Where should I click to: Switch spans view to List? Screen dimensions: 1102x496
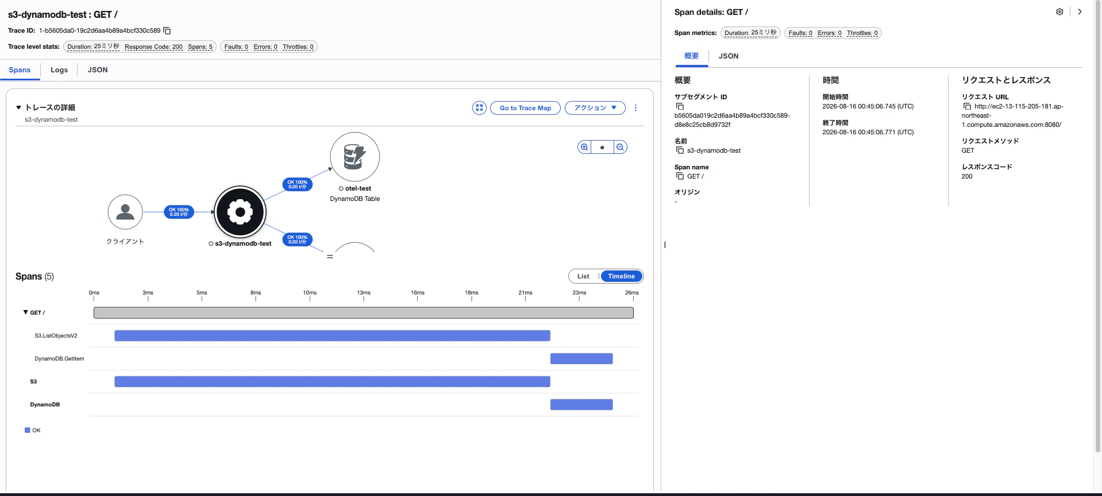pos(583,276)
